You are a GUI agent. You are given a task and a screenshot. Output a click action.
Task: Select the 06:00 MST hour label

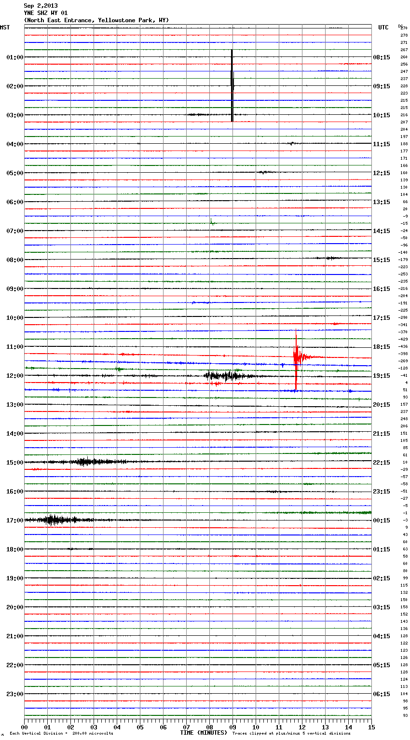(15, 202)
